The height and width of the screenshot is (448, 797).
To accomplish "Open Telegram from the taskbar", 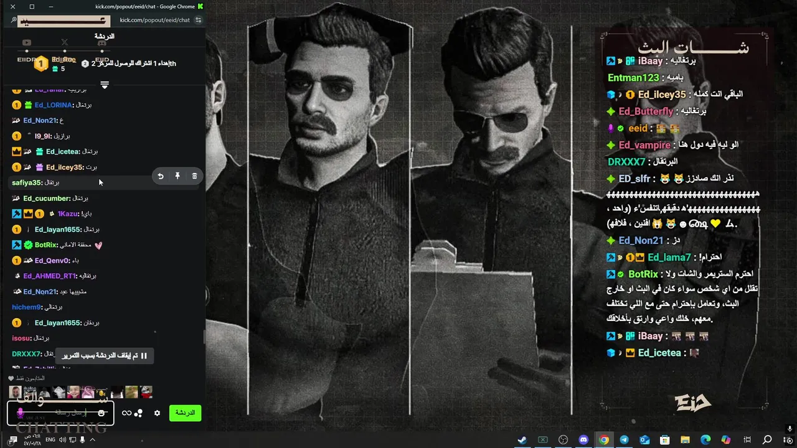I will [624, 439].
